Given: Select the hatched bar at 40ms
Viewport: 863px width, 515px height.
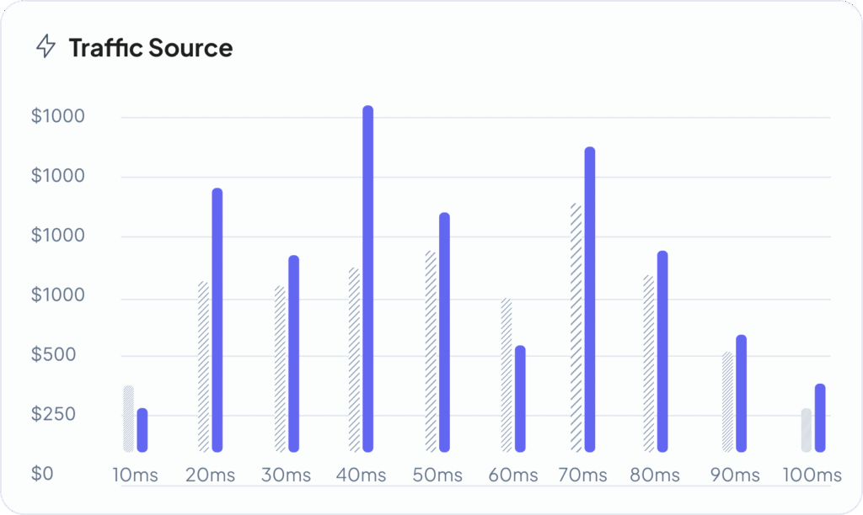Looking at the screenshot, I should click(354, 359).
